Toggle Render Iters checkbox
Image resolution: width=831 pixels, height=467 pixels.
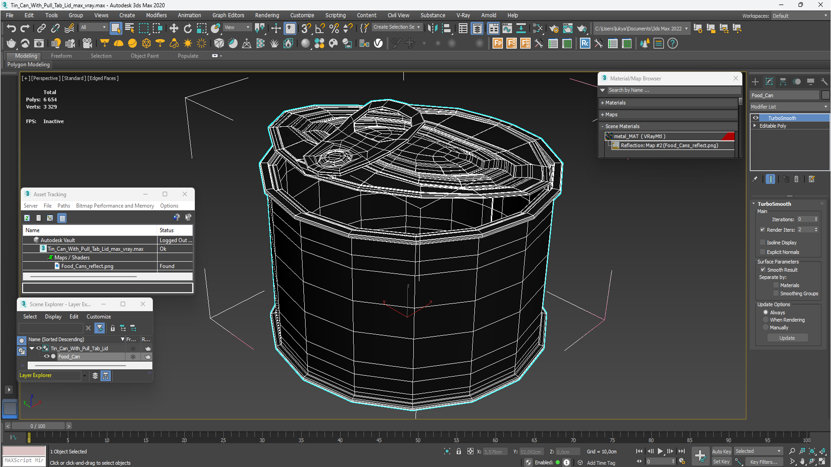tap(763, 230)
